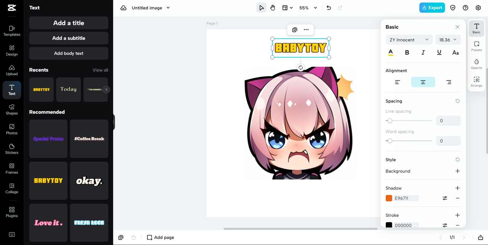
Task: Open the Upload sidebar panel
Action: coord(12,70)
